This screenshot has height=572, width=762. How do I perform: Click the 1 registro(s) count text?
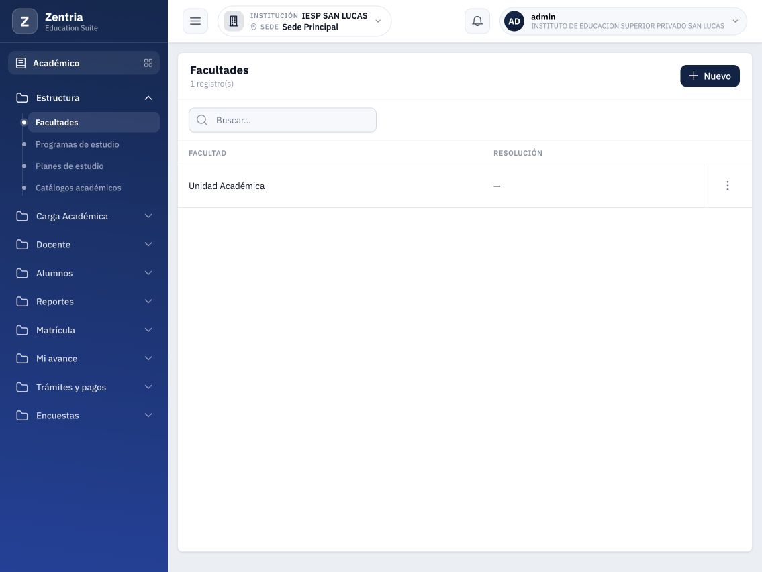(211, 84)
